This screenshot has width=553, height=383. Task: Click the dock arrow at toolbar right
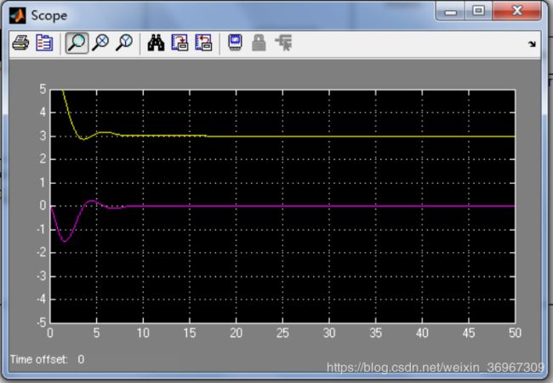tap(532, 44)
